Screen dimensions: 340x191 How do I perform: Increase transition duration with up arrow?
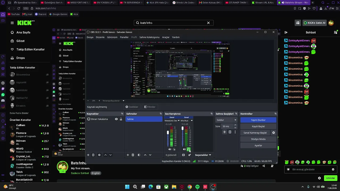point(235,125)
